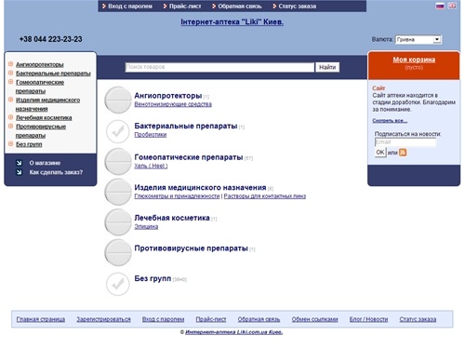This screenshot has width=465, height=349.
Task: Open Без групп link in sidebar
Action: (29, 144)
